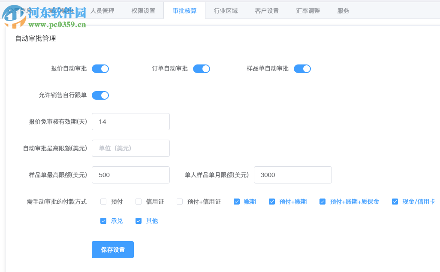Deselect the 预付+账期 checkbox
This screenshot has width=440, height=272.
tap(271, 201)
